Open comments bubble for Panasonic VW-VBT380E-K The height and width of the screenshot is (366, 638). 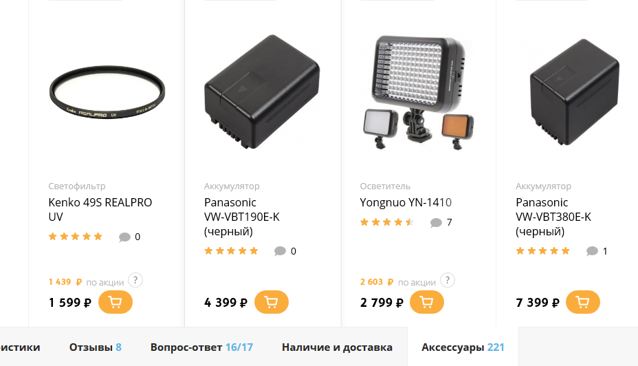[592, 251]
